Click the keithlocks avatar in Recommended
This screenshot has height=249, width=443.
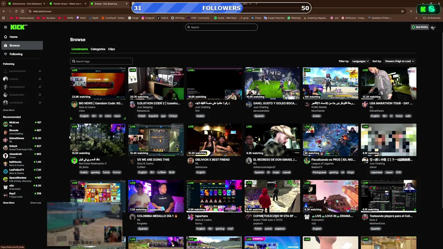coord(6,163)
